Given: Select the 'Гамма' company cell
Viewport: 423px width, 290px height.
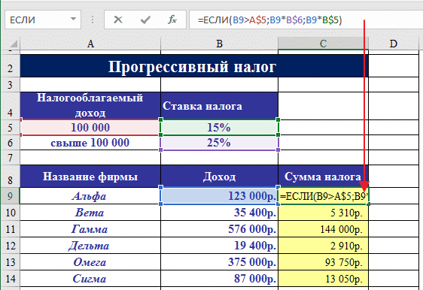Looking at the screenshot, I should coord(90,229).
